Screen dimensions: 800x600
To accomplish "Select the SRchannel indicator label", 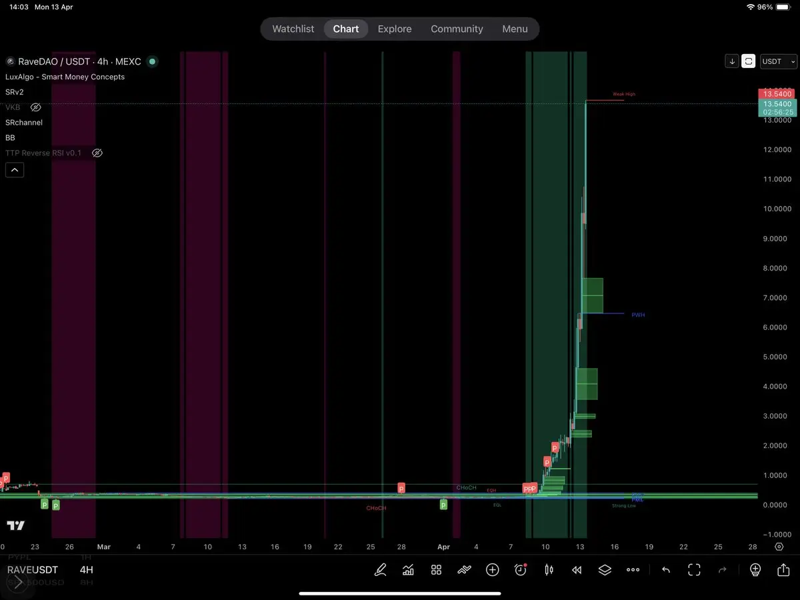I will (x=24, y=123).
